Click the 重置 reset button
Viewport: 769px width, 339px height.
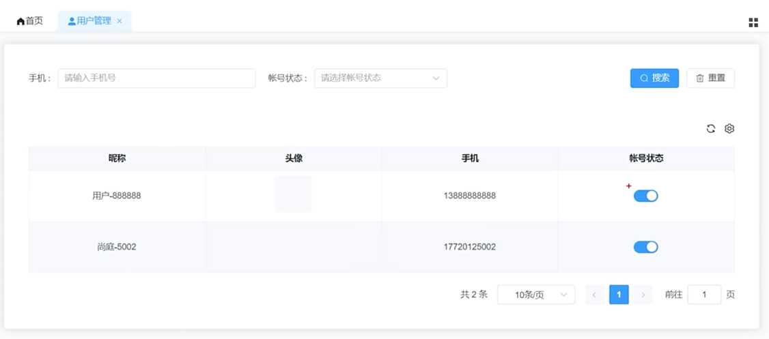tap(710, 78)
